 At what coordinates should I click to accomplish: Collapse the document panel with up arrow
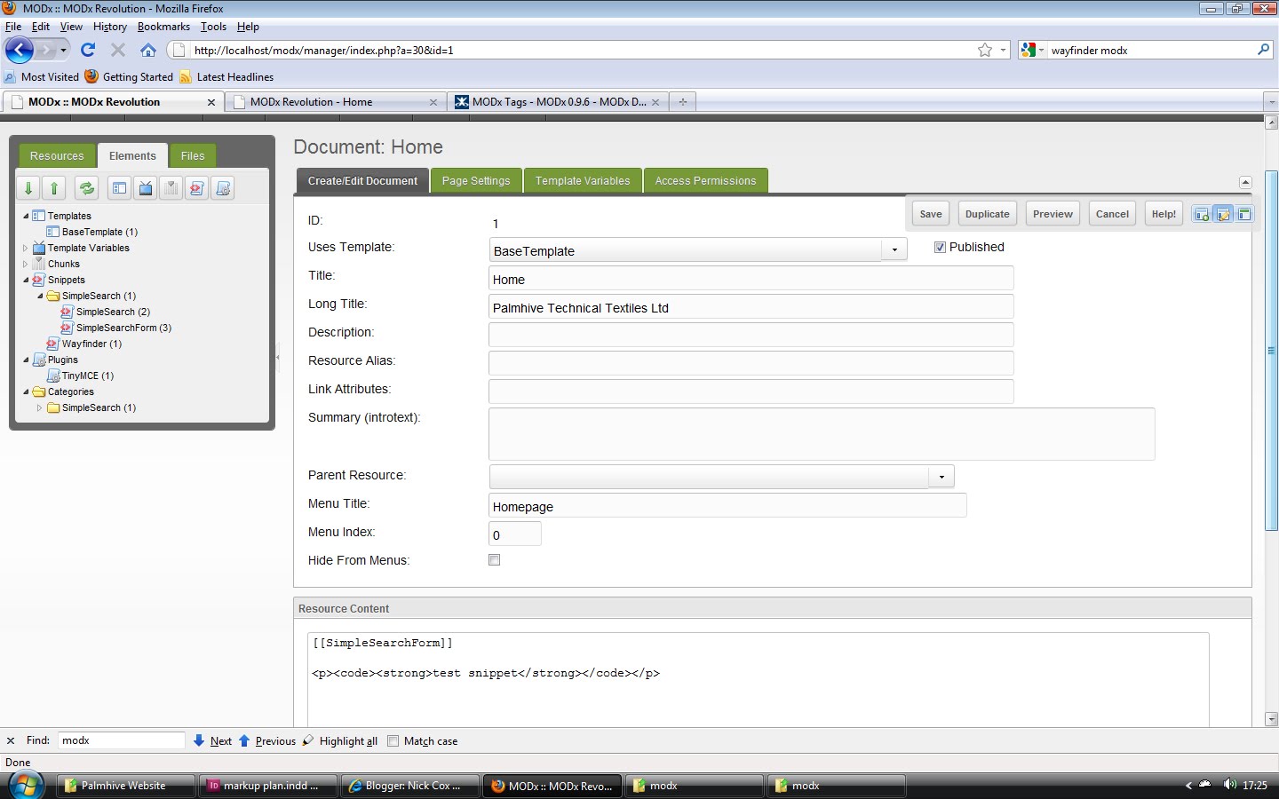coord(1245,182)
